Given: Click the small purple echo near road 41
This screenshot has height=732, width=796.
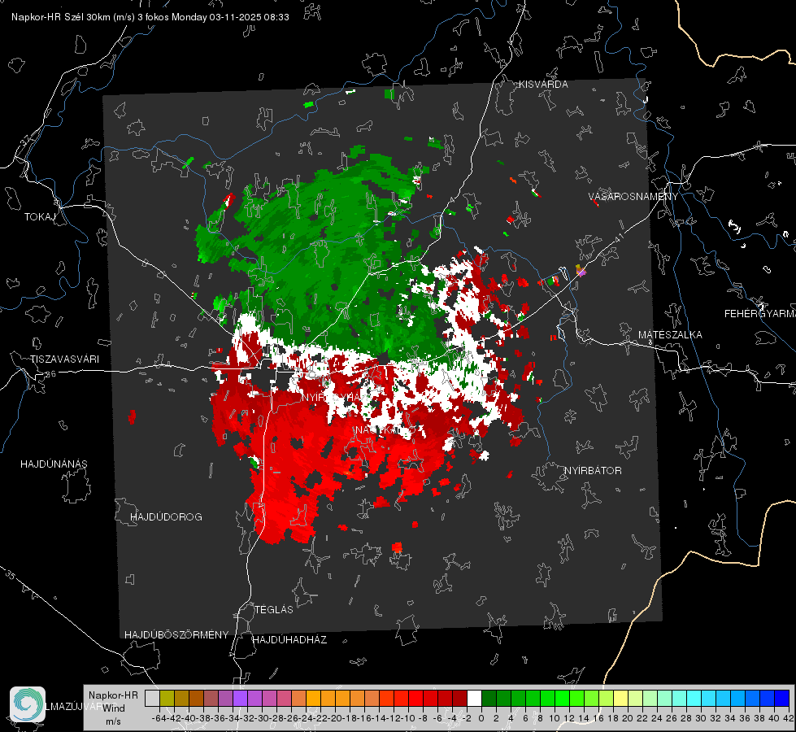Looking at the screenshot, I should pyautogui.click(x=581, y=272).
